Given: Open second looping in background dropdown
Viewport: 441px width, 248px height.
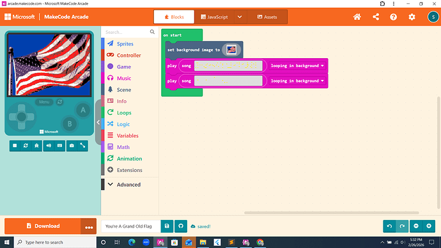Looking at the screenshot, I should coord(297,81).
